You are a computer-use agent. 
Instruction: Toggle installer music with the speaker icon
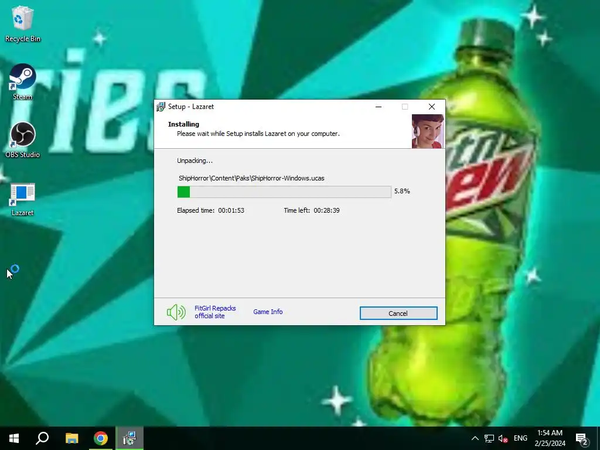[176, 312]
